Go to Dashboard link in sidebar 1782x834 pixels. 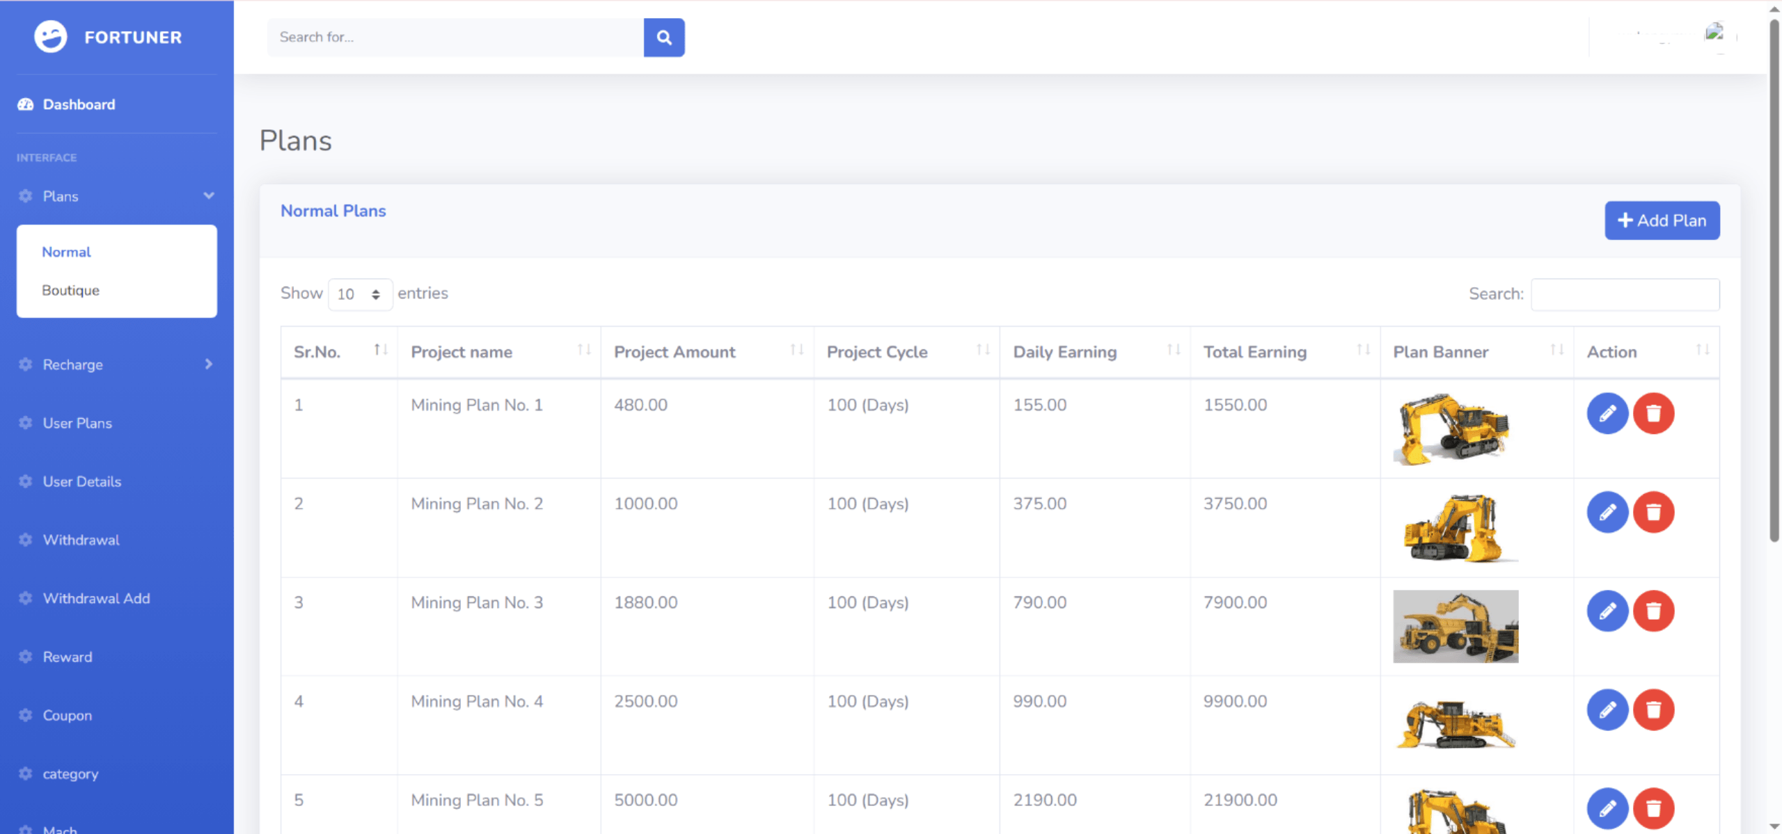click(79, 104)
